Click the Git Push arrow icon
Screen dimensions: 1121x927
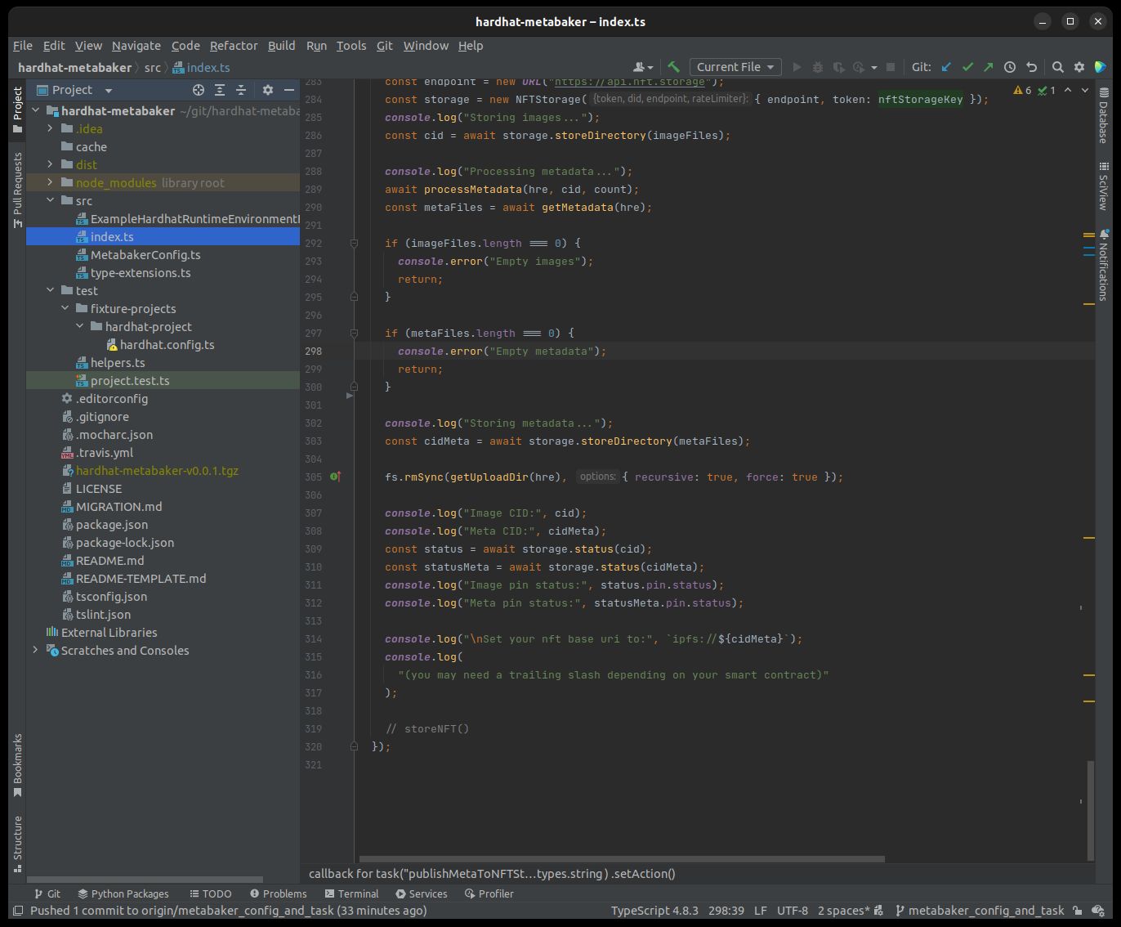(989, 67)
